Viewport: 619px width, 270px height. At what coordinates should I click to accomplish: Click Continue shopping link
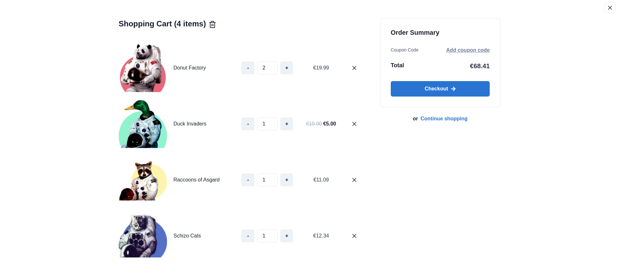click(444, 119)
